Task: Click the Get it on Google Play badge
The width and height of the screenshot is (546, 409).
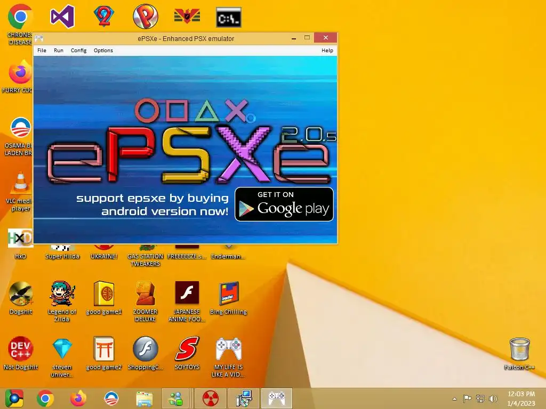Action: pyautogui.click(x=284, y=204)
